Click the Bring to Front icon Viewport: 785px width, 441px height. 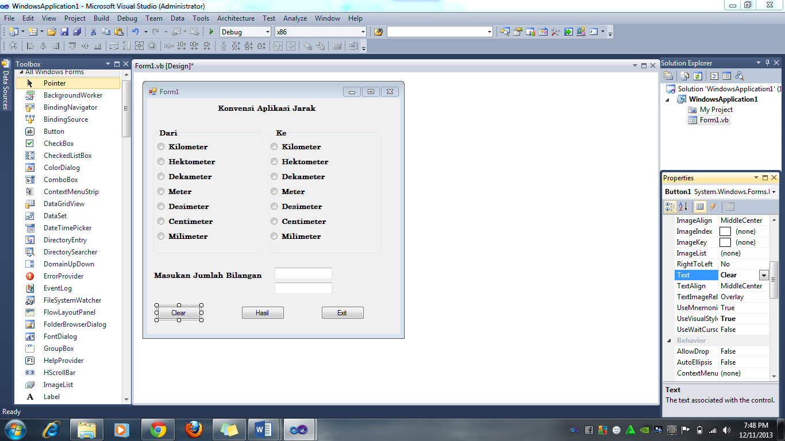pos(308,47)
